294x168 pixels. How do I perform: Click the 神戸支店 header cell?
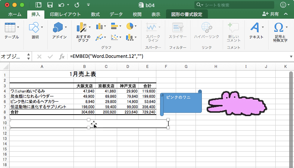pos(128,86)
